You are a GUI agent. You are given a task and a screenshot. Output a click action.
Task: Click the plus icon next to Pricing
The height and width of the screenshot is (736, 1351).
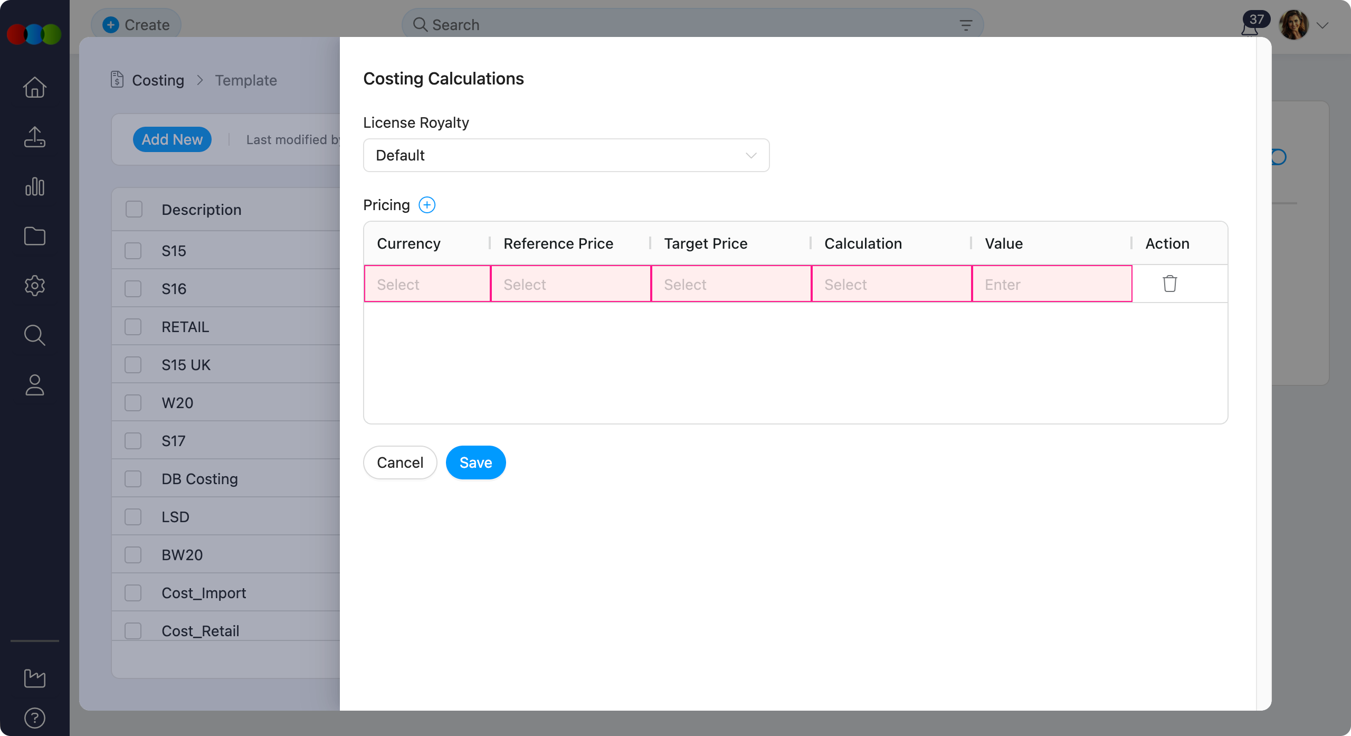coord(426,205)
